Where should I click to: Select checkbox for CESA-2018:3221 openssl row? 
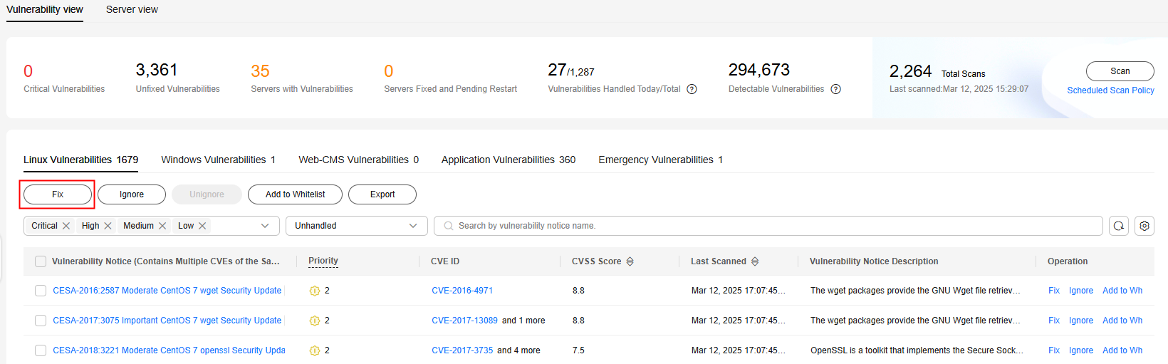click(41, 350)
